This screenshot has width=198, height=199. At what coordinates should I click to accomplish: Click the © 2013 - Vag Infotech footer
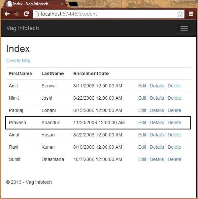click(x=29, y=182)
